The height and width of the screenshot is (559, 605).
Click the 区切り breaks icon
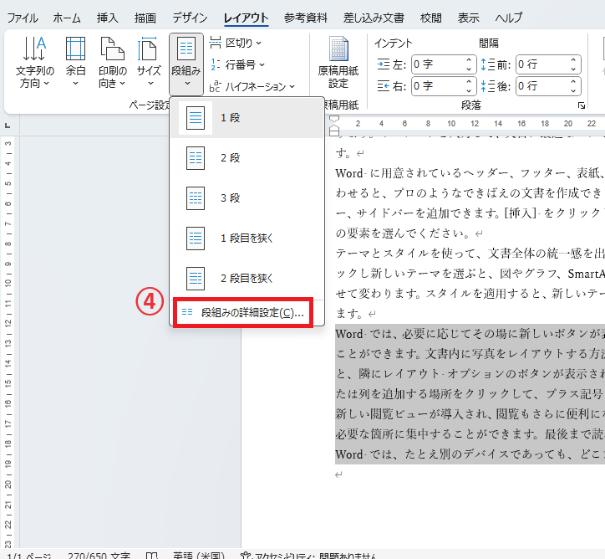[216, 43]
